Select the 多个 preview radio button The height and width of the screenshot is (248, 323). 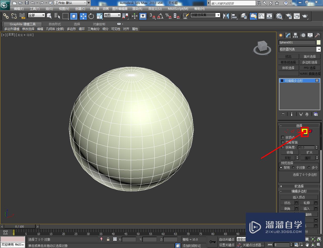pyautogui.click(x=309, y=168)
